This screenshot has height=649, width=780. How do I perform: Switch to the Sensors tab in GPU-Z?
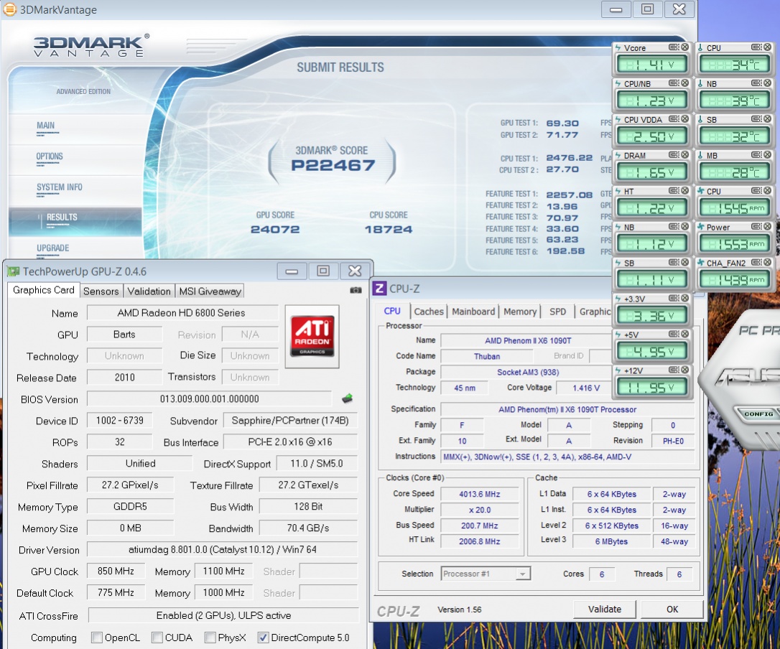pyautogui.click(x=101, y=291)
